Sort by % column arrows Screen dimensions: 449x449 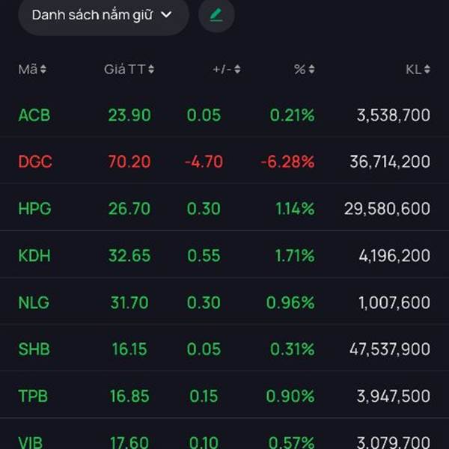[311, 70]
